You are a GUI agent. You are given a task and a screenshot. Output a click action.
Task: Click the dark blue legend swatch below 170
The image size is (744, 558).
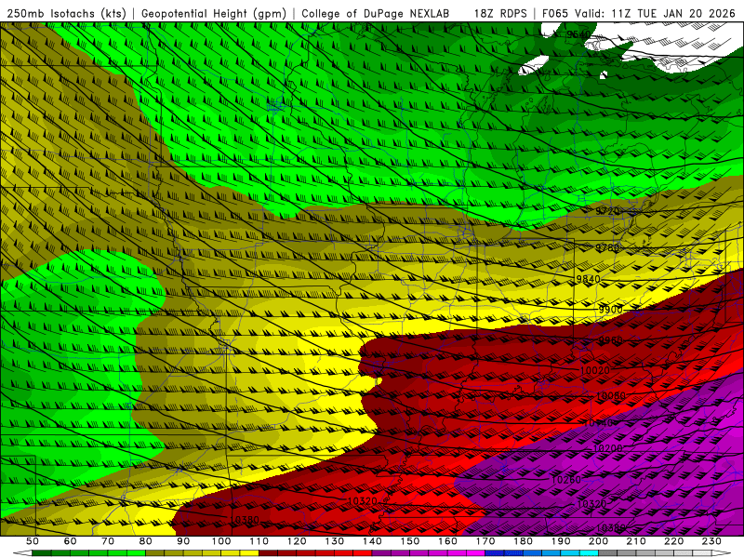click(495, 553)
